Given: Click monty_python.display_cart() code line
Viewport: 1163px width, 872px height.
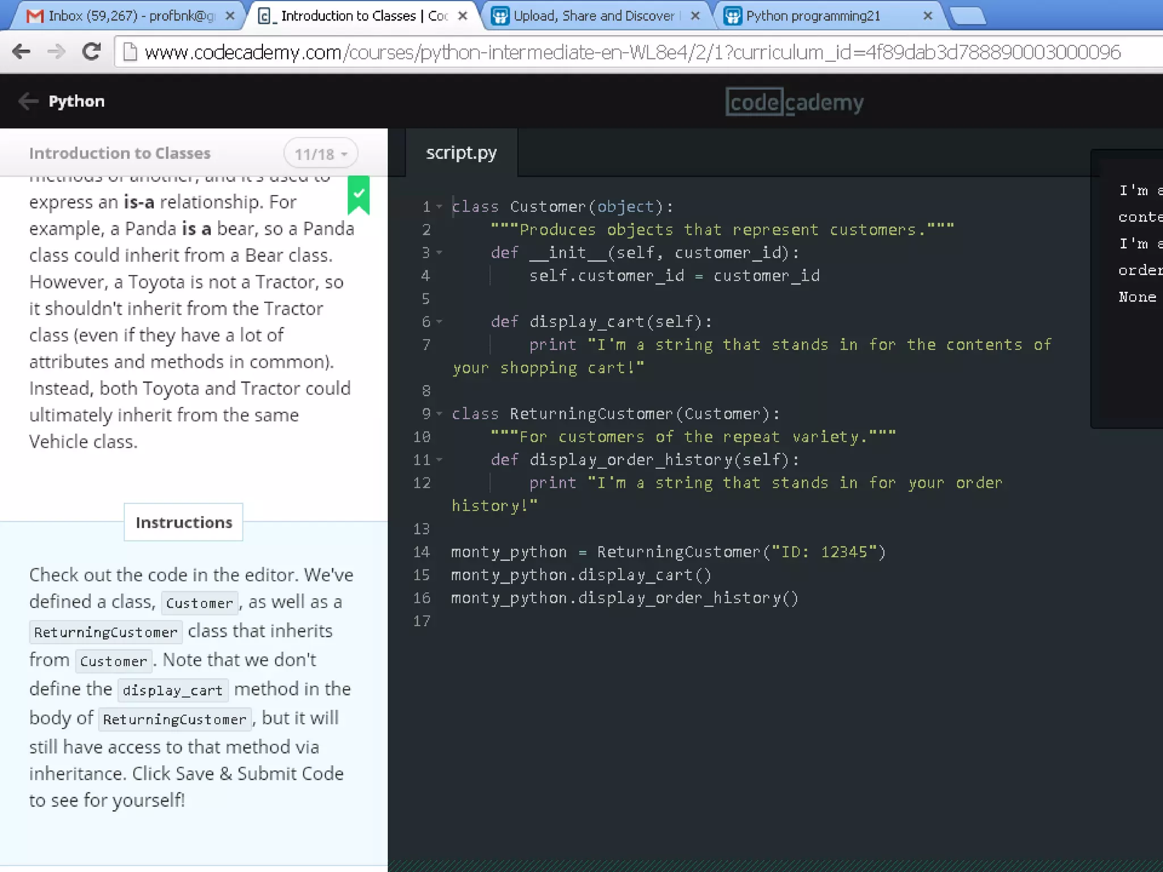Looking at the screenshot, I should [x=581, y=575].
